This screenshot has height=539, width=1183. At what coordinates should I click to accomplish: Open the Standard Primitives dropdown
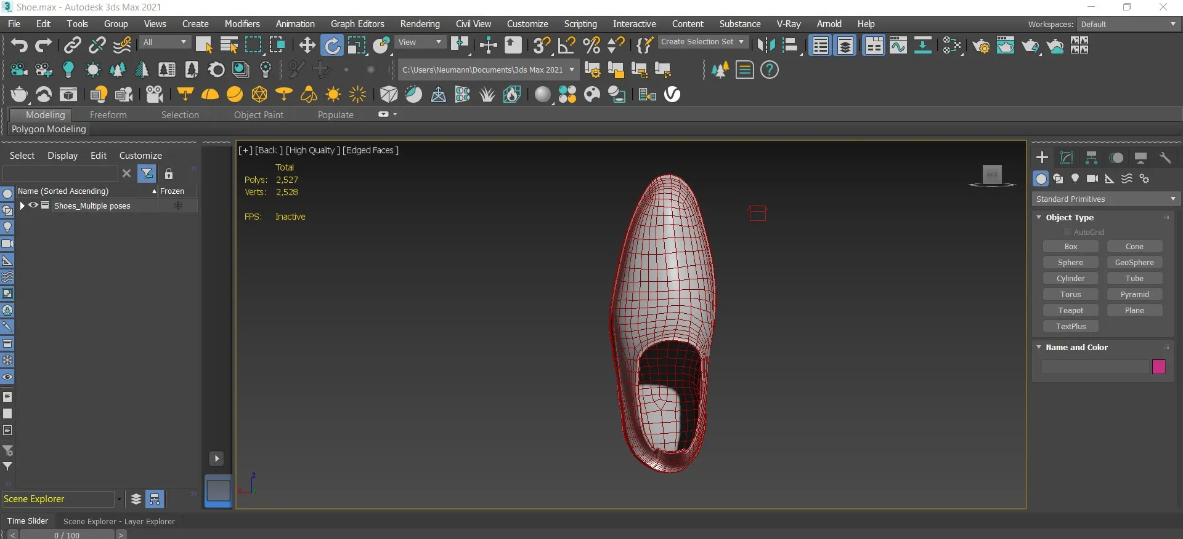(1105, 199)
